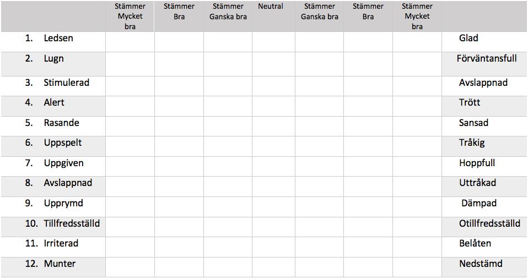Select the Neutral cell for Ledsen row
Screen dimensions: 528x279
(x=273, y=42)
